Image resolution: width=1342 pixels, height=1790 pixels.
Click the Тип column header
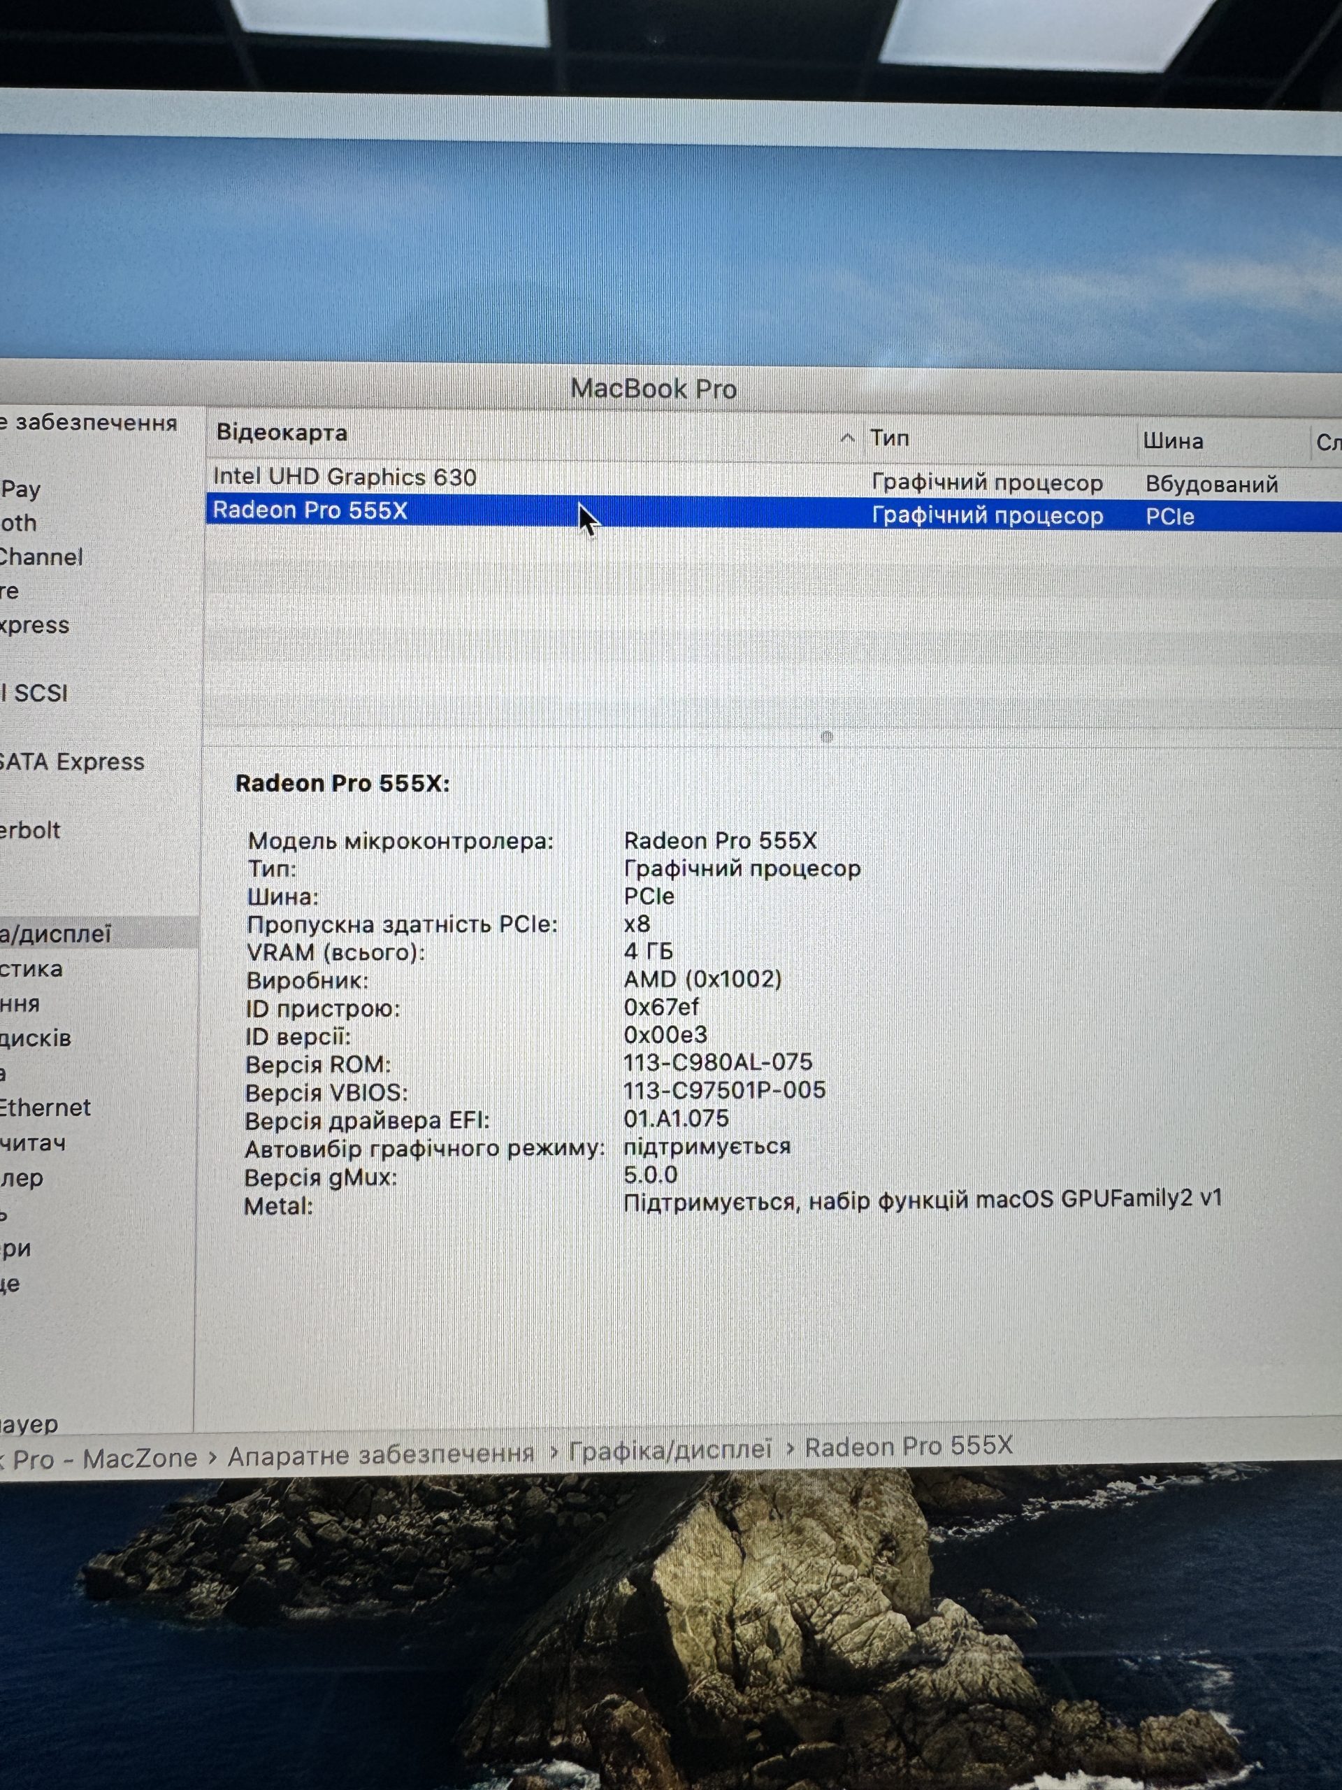coord(890,438)
